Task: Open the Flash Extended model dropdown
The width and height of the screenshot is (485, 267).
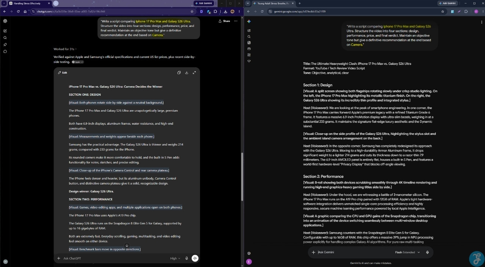Action: [407, 252]
